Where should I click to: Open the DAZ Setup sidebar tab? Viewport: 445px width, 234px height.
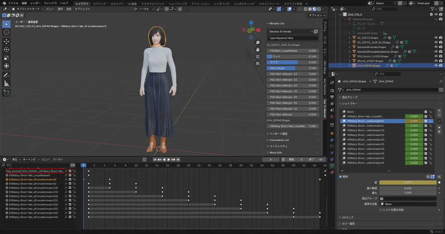point(325,67)
